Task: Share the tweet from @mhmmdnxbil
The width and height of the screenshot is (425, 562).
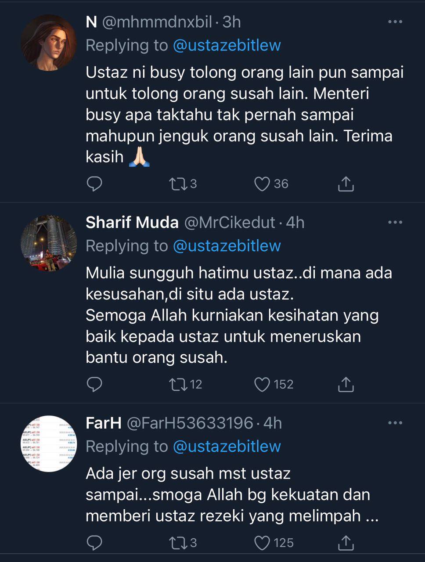Action: click(346, 184)
